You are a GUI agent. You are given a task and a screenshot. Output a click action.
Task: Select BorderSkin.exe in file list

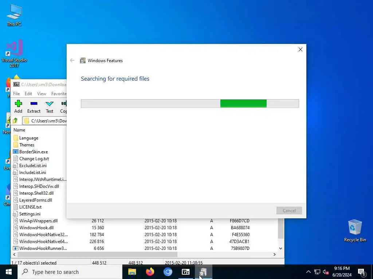click(34, 152)
